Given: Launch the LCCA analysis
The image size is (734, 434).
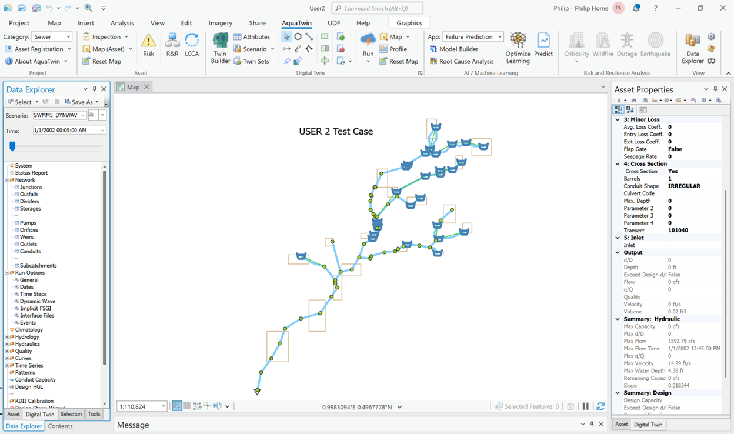Looking at the screenshot, I should (x=192, y=44).
